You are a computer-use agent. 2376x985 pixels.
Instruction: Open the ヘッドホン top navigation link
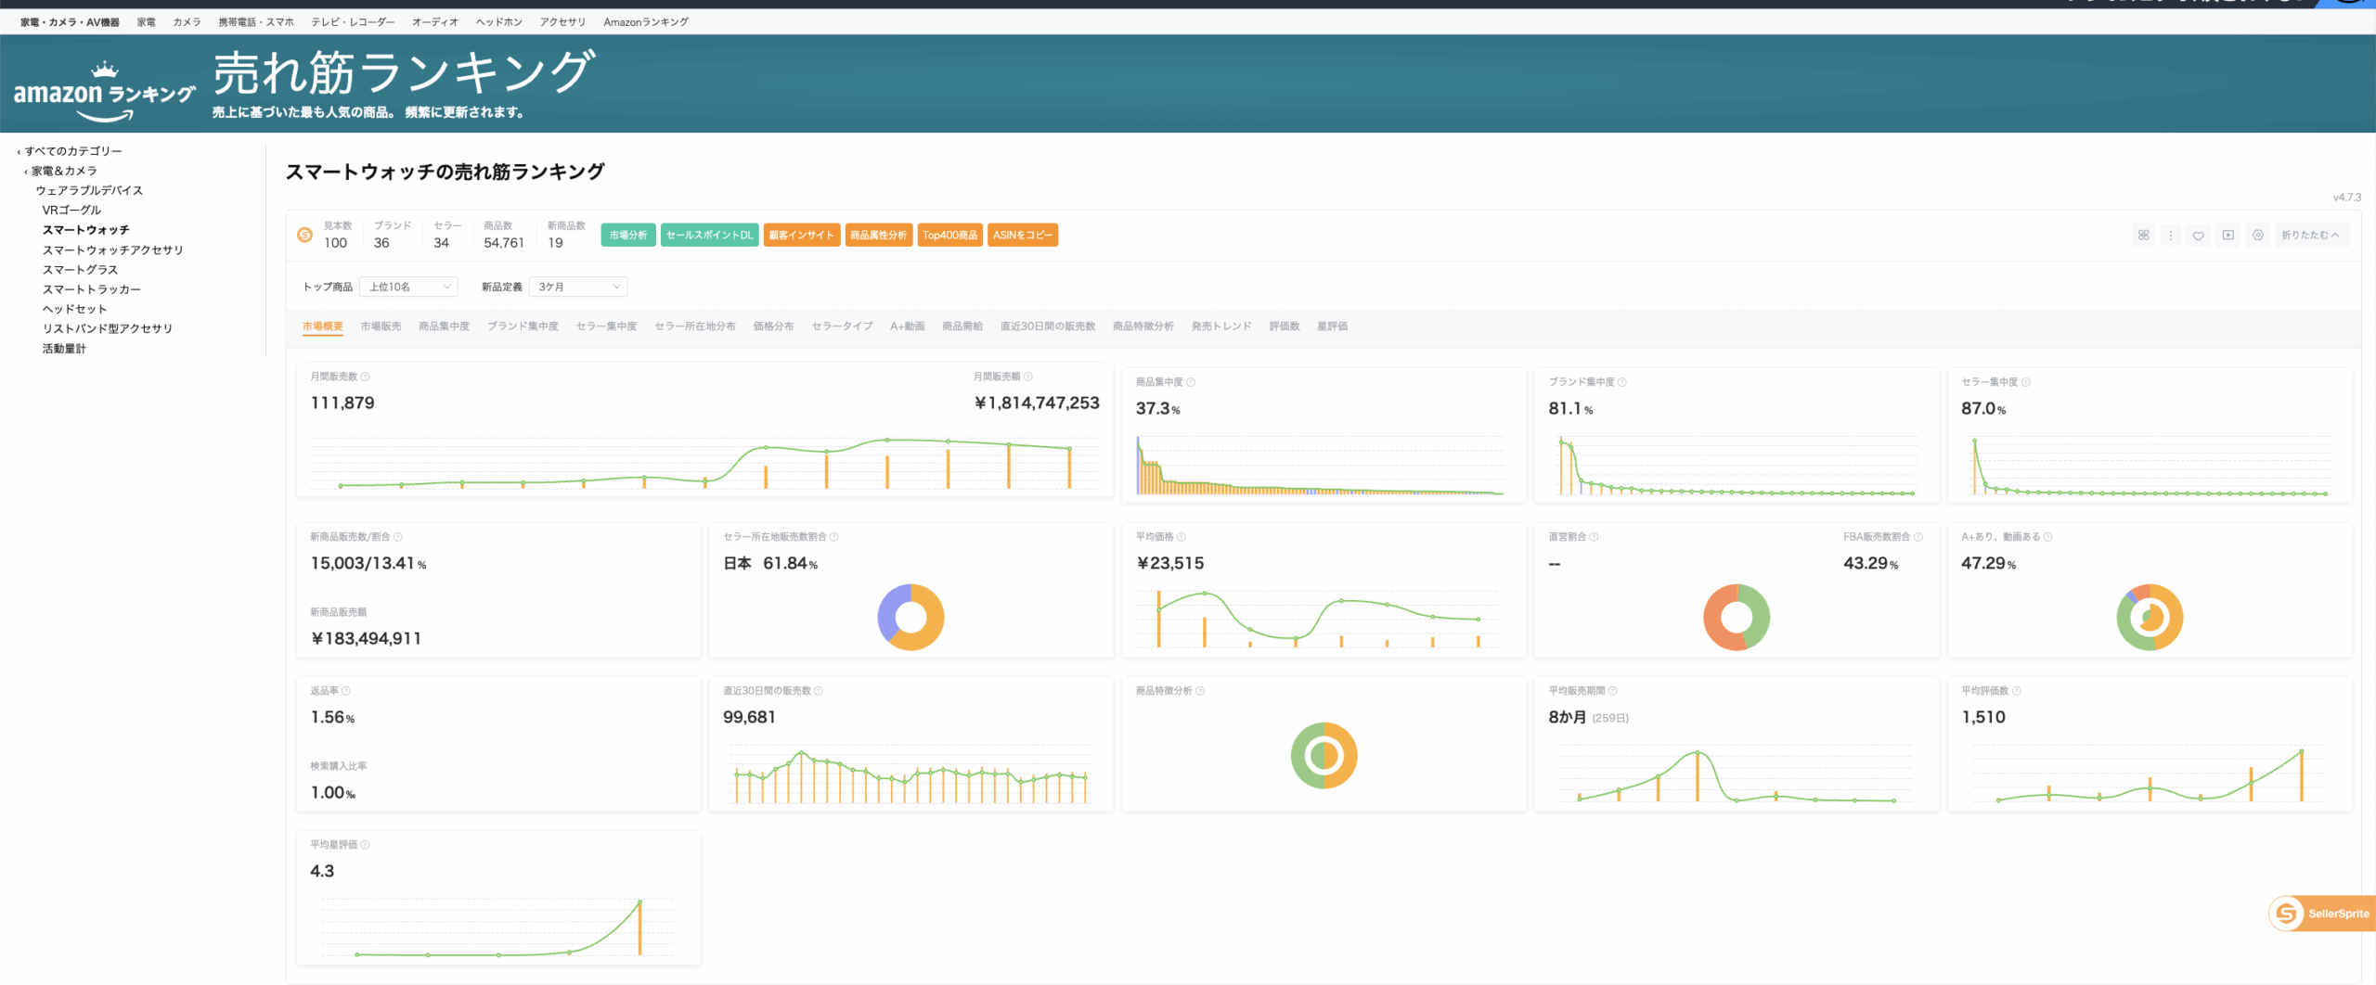(499, 22)
